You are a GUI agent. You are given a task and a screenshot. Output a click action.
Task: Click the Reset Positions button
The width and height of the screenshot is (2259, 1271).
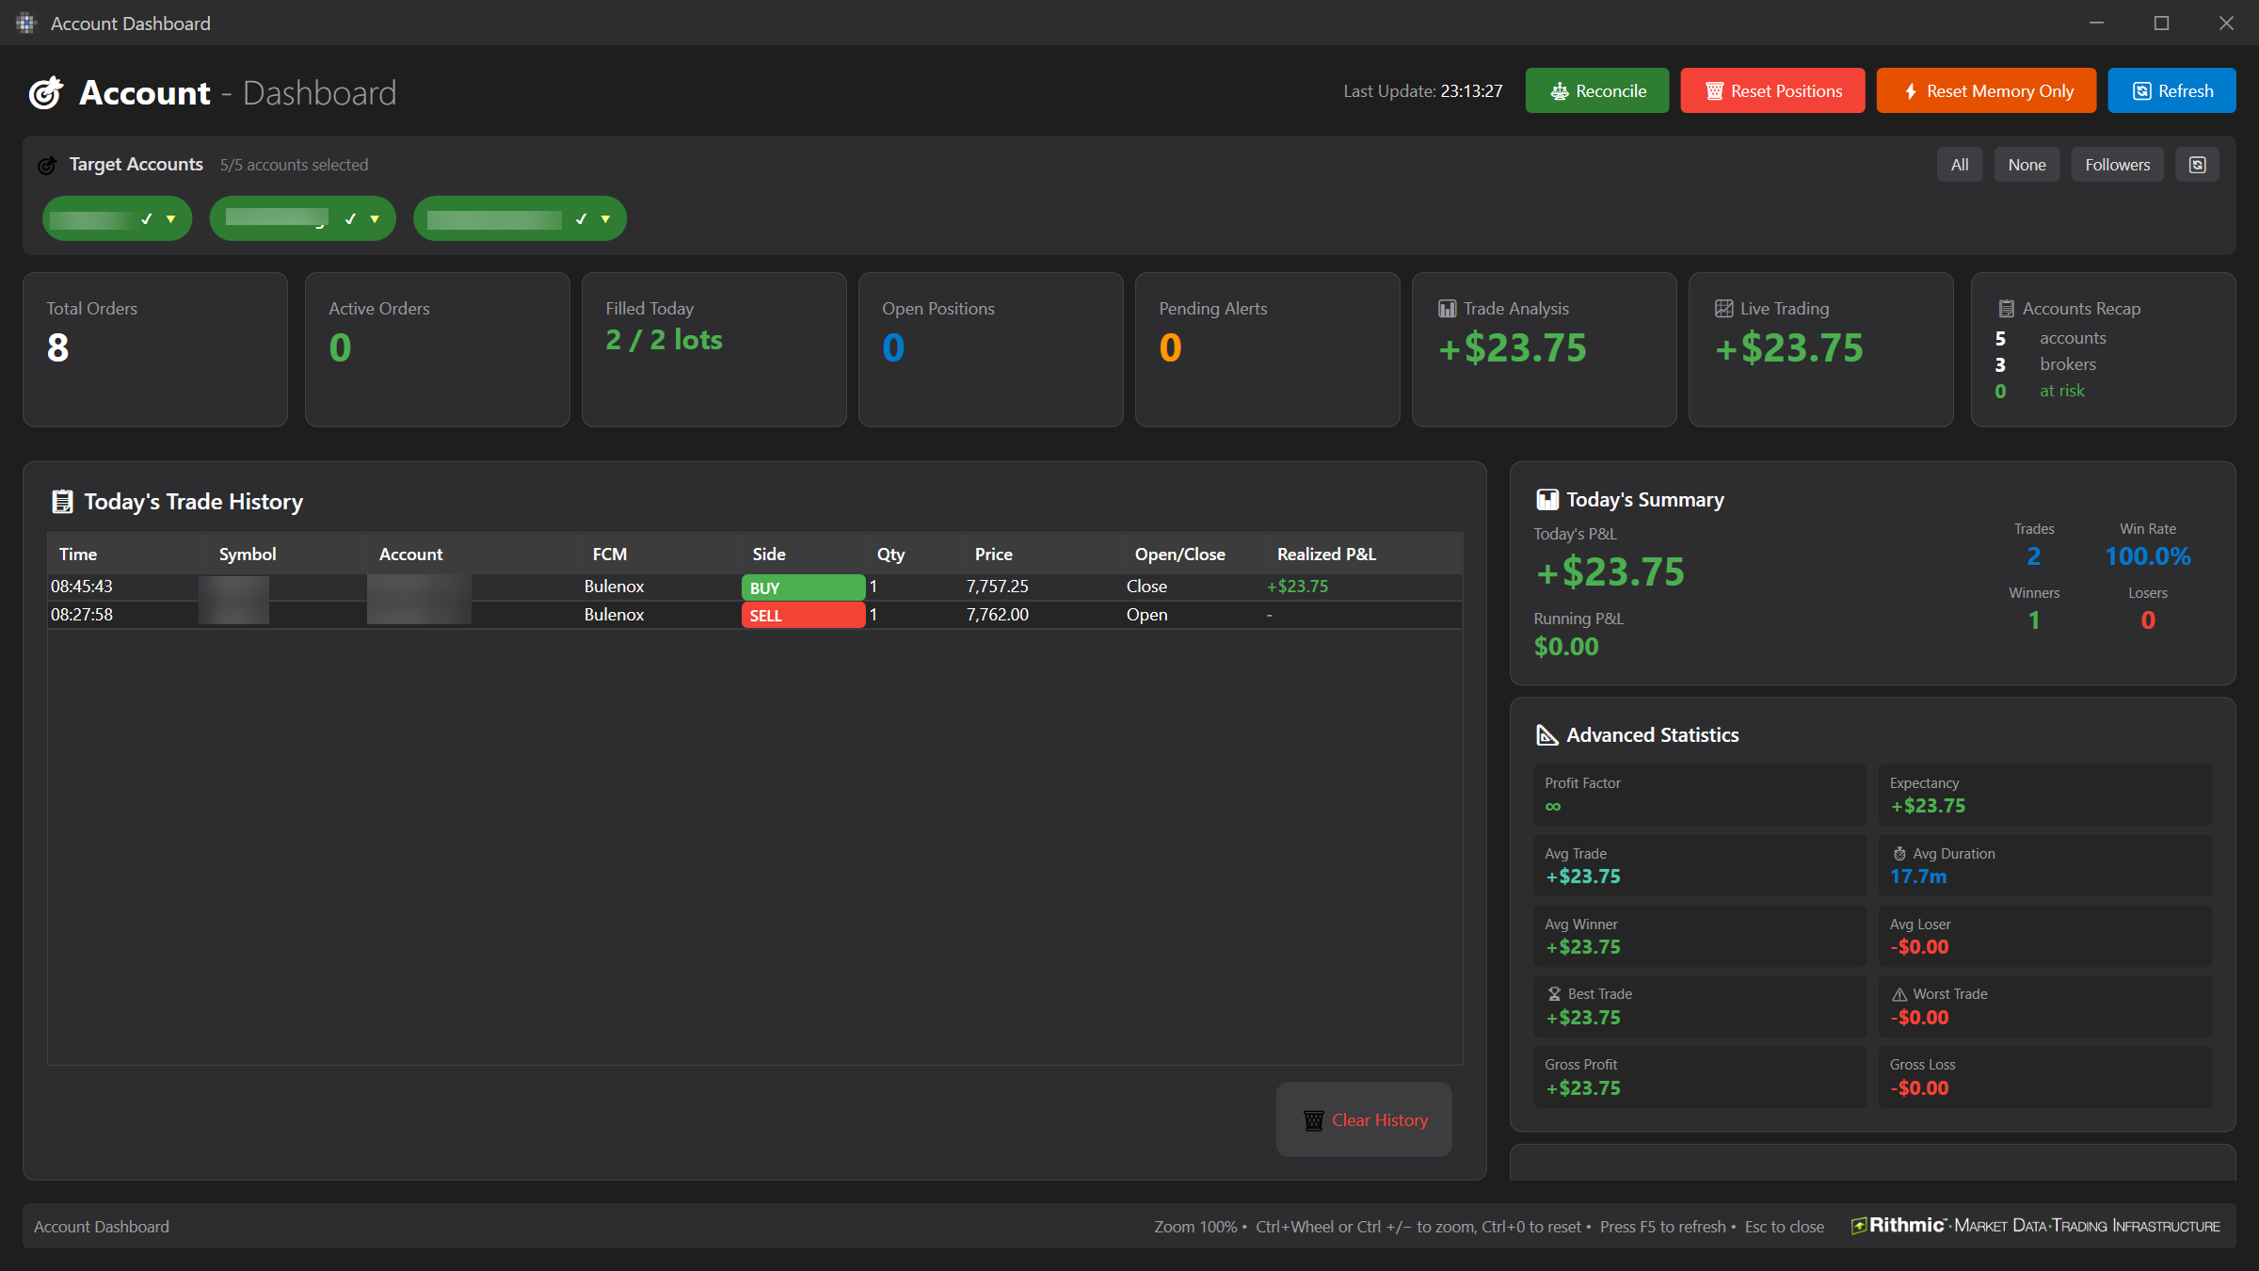point(1772,90)
